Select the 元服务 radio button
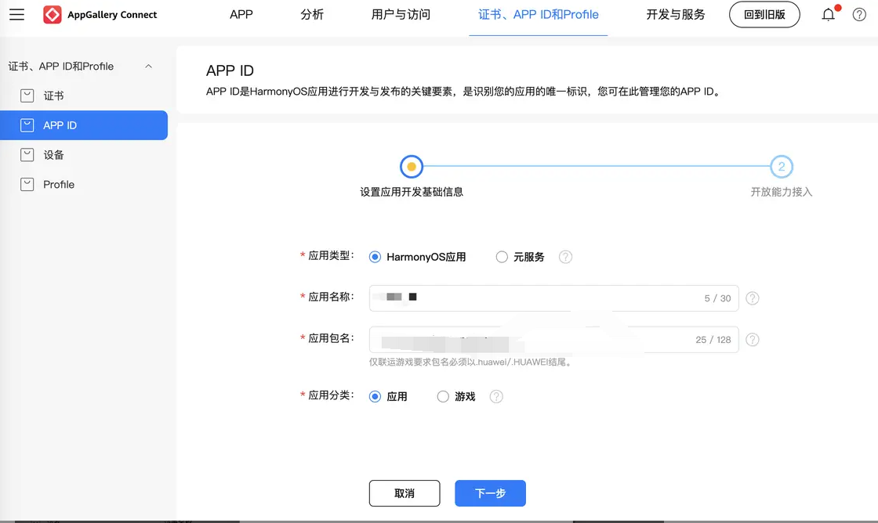The width and height of the screenshot is (878, 523). coord(502,257)
